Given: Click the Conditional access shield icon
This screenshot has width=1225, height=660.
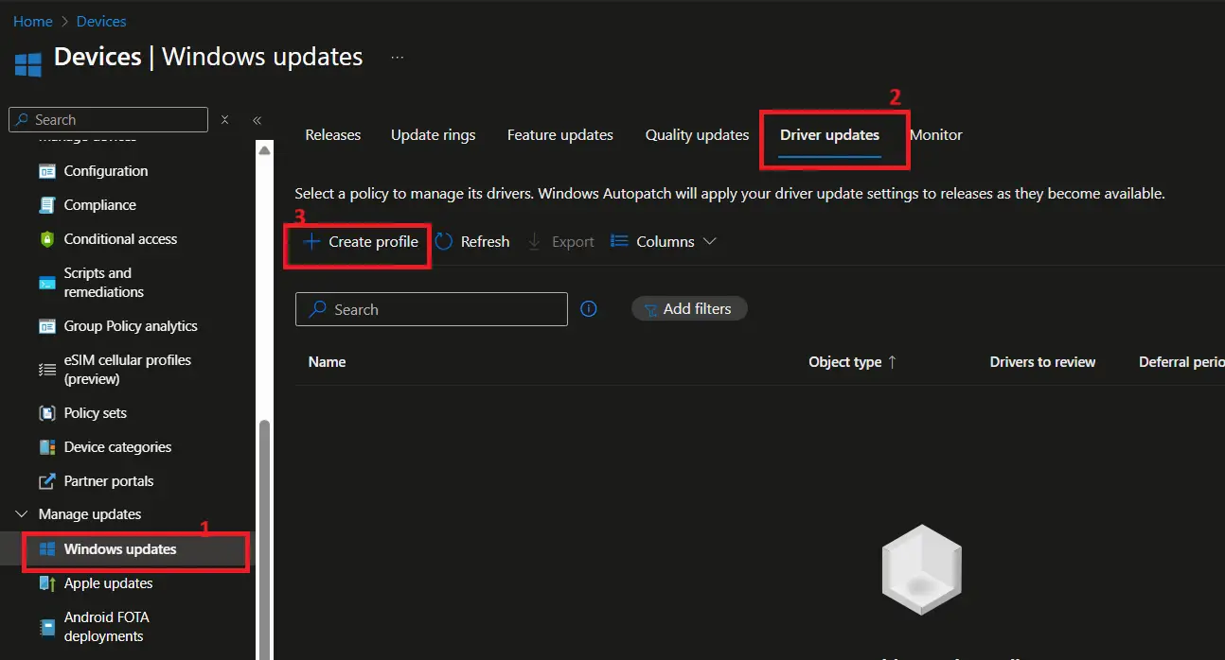Looking at the screenshot, I should tap(47, 239).
